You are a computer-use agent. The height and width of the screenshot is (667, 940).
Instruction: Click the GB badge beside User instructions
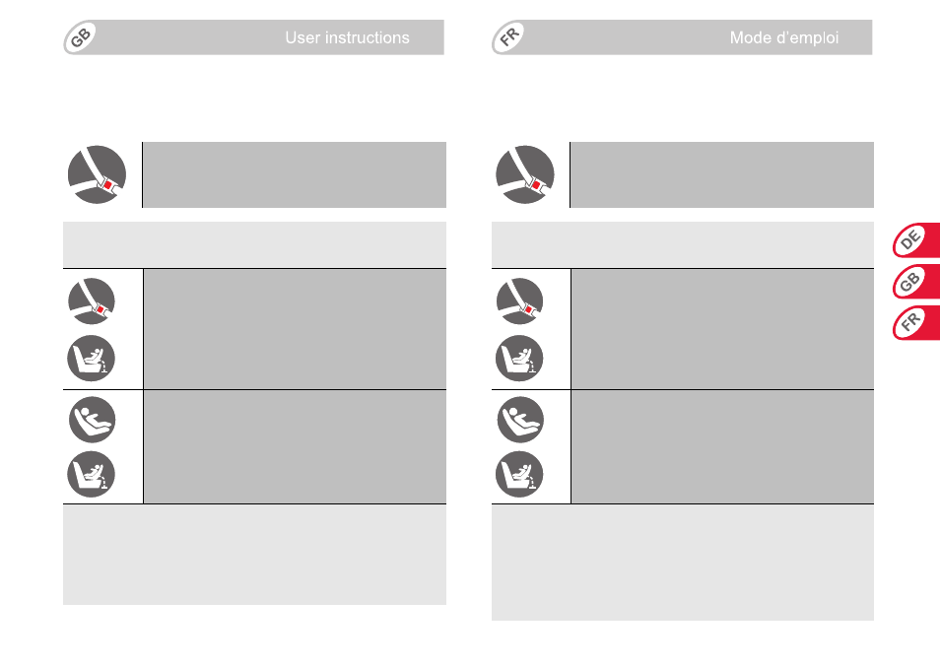click(80, 37)
